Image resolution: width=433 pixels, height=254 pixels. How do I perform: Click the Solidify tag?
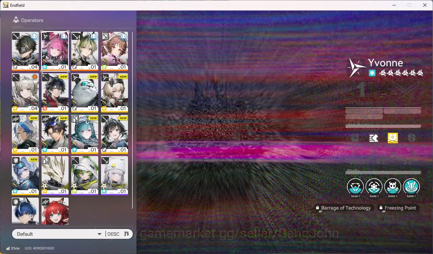coord(402,111)
